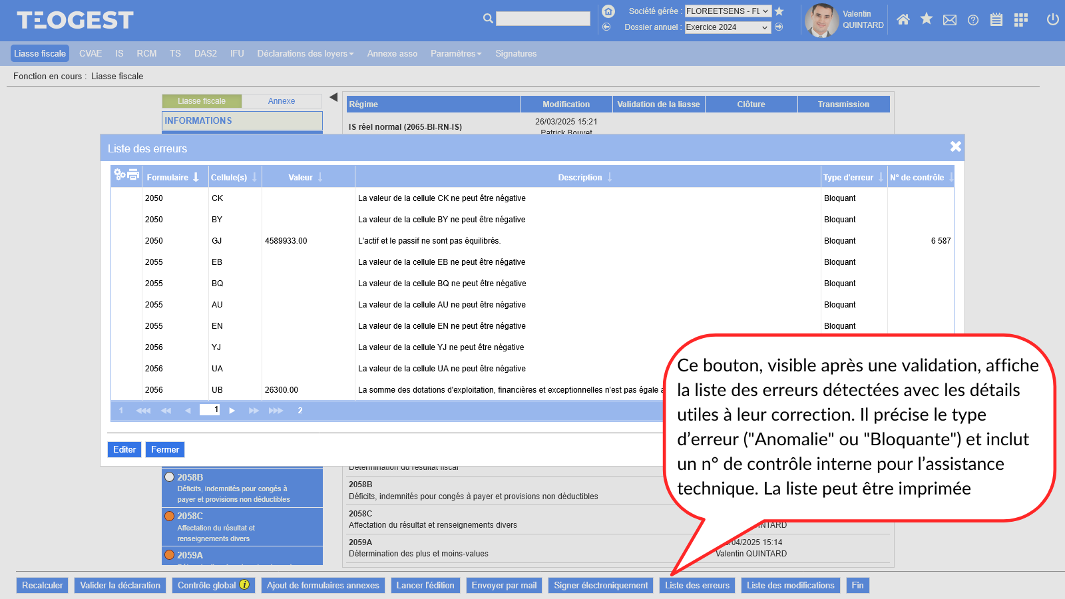Click the Editer button
This screenshot has height=599, width=1065.
point(124,450)
